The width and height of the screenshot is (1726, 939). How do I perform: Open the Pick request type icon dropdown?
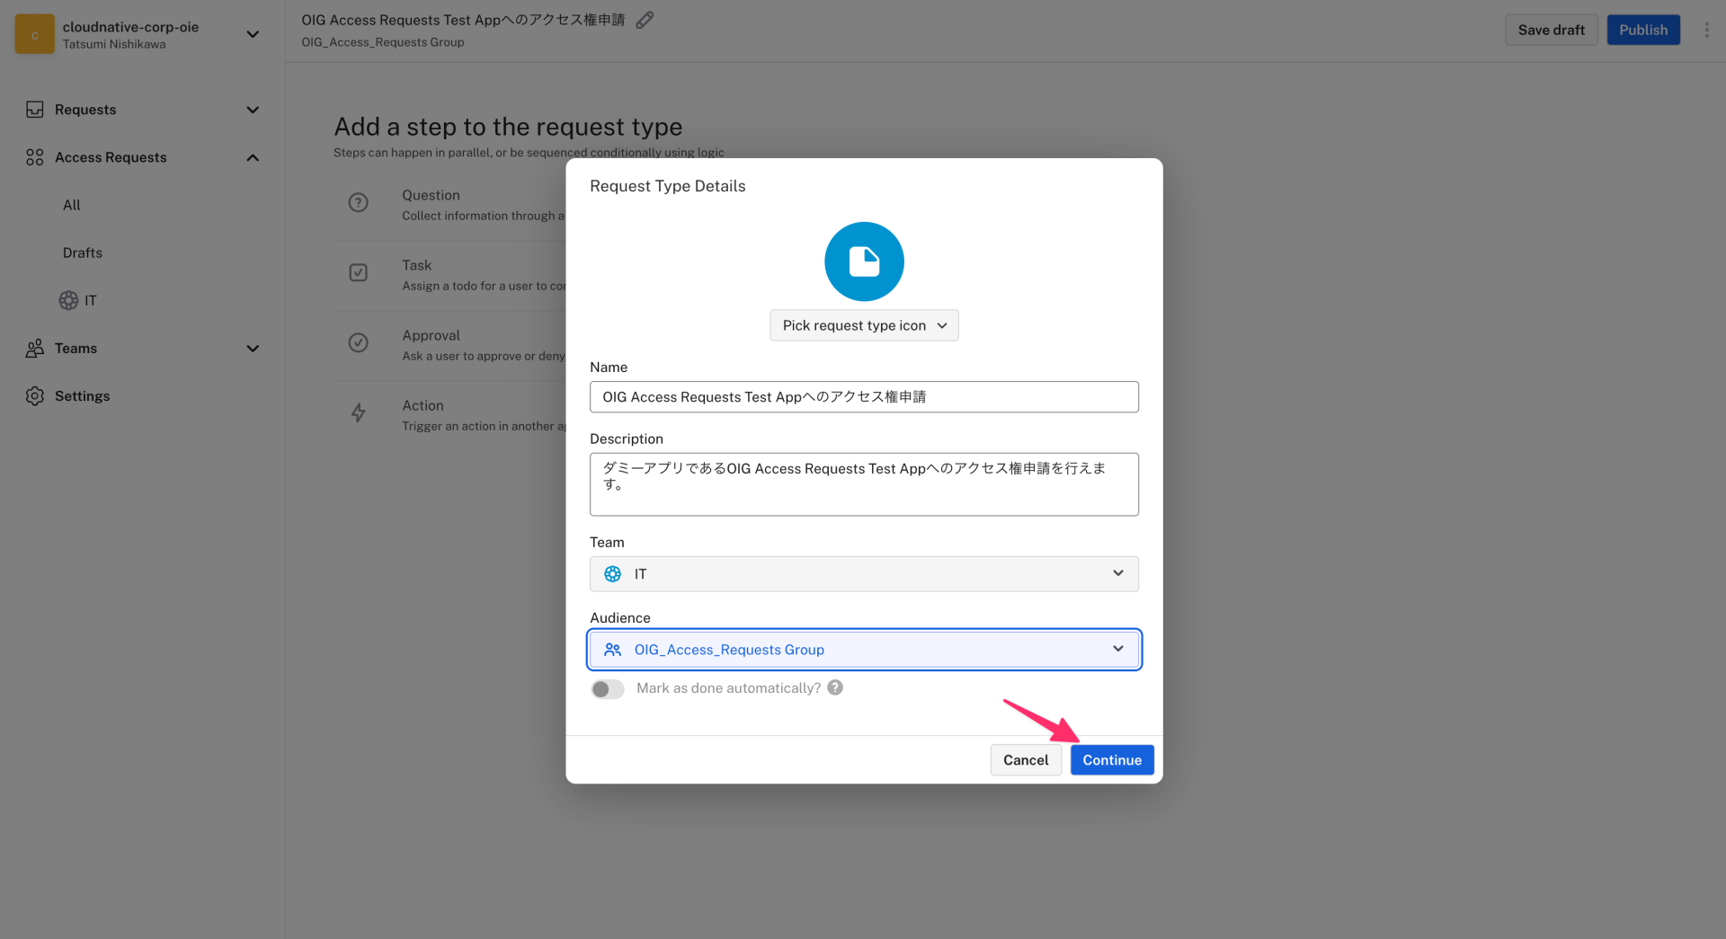pyautogui.click(x=863, y=325)
